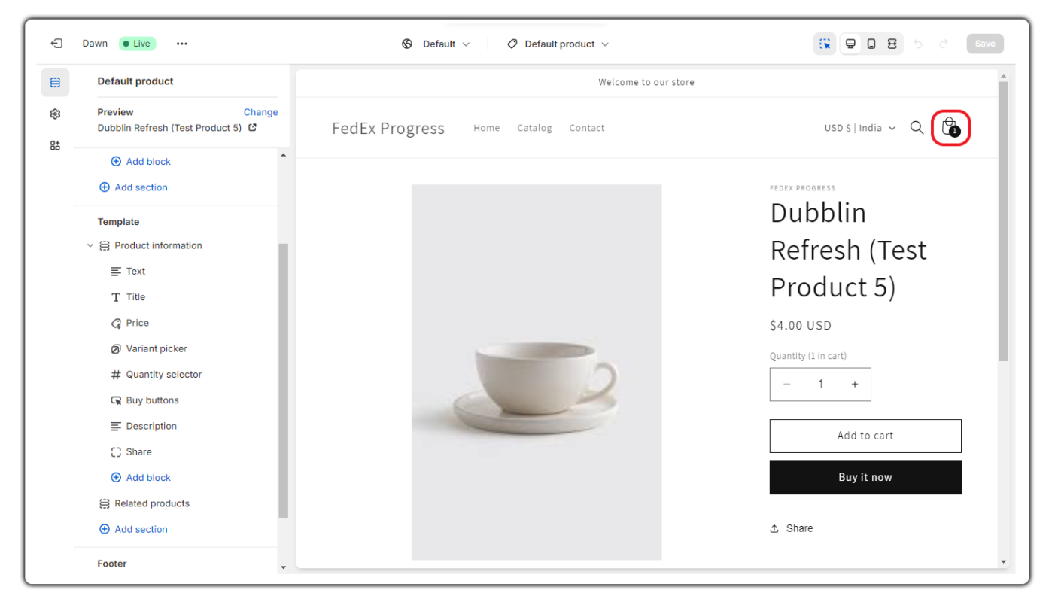Click the Share button in product preview
1052x602 pixels.
pyautogui.click(x=792, y=528)
